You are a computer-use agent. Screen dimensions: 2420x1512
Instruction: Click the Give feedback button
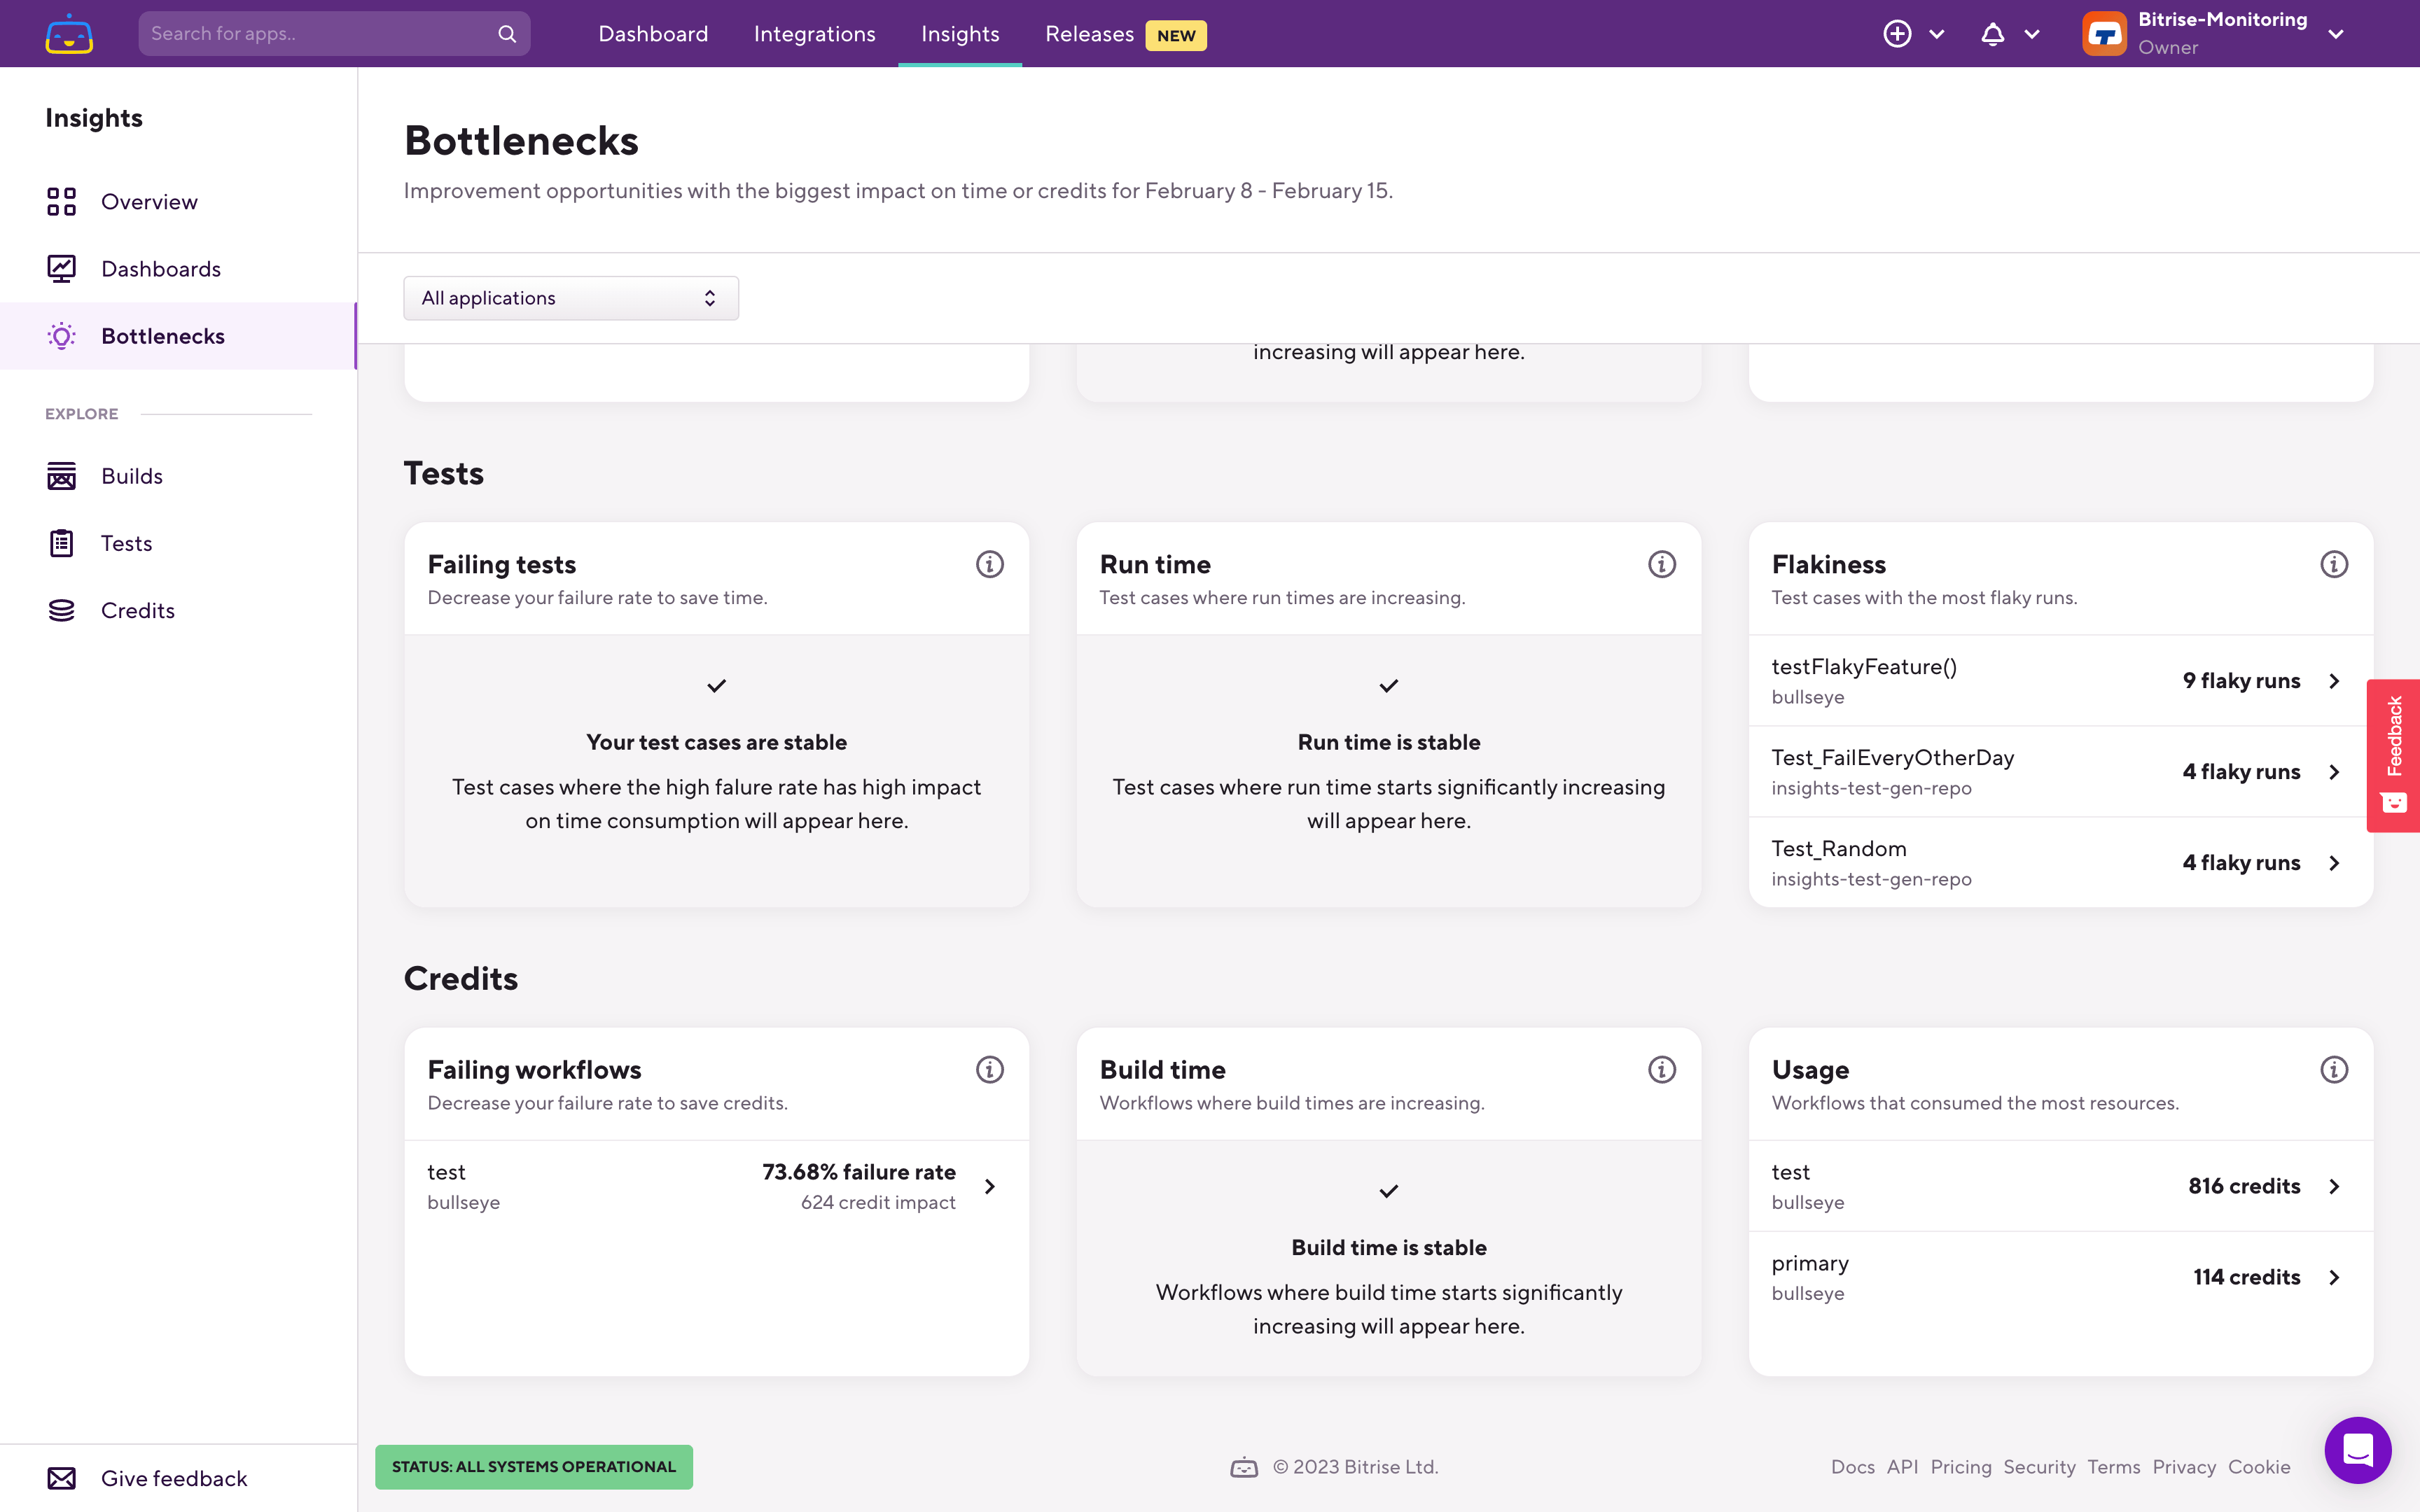pyautogui.click(x=172, y=1478)
